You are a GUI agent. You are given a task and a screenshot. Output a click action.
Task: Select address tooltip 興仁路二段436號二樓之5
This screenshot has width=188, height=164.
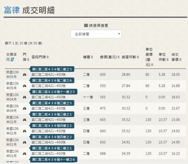click(x=52, y=69)
